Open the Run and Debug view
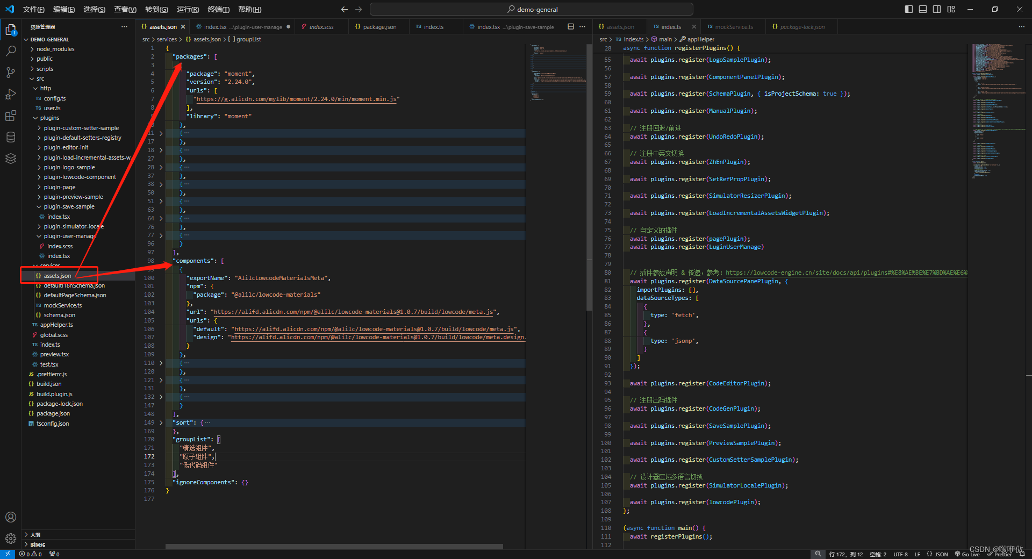Image resolution: width=1032 pixels, height=559 pixels. 11,94
